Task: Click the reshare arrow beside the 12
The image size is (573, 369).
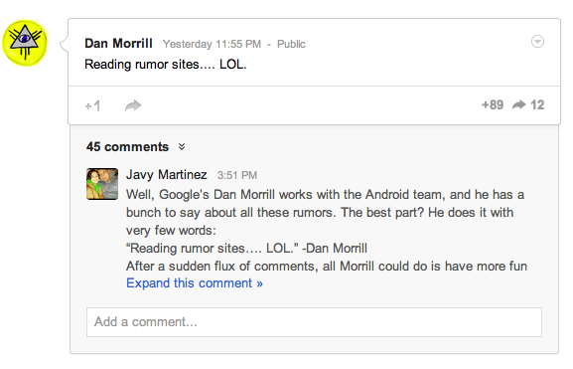Action: (x=519, y=105)
